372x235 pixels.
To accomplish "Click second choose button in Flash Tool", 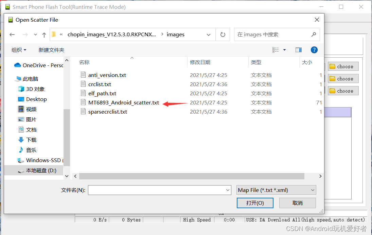I will pos(343,79).
